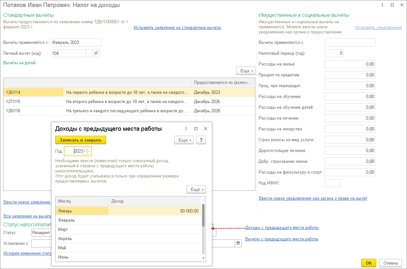
Task: Select deduction row 127/115
Action: click(x=129, y=102)
